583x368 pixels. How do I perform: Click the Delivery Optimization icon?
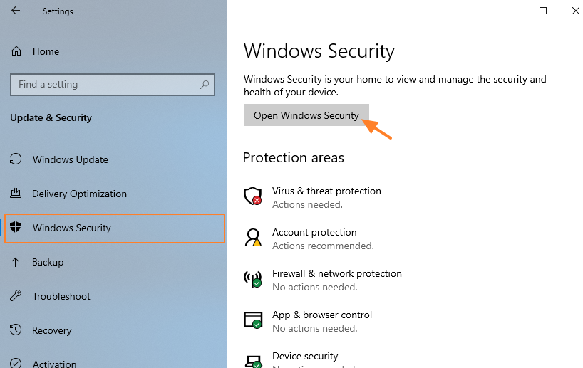coord(16,193)
